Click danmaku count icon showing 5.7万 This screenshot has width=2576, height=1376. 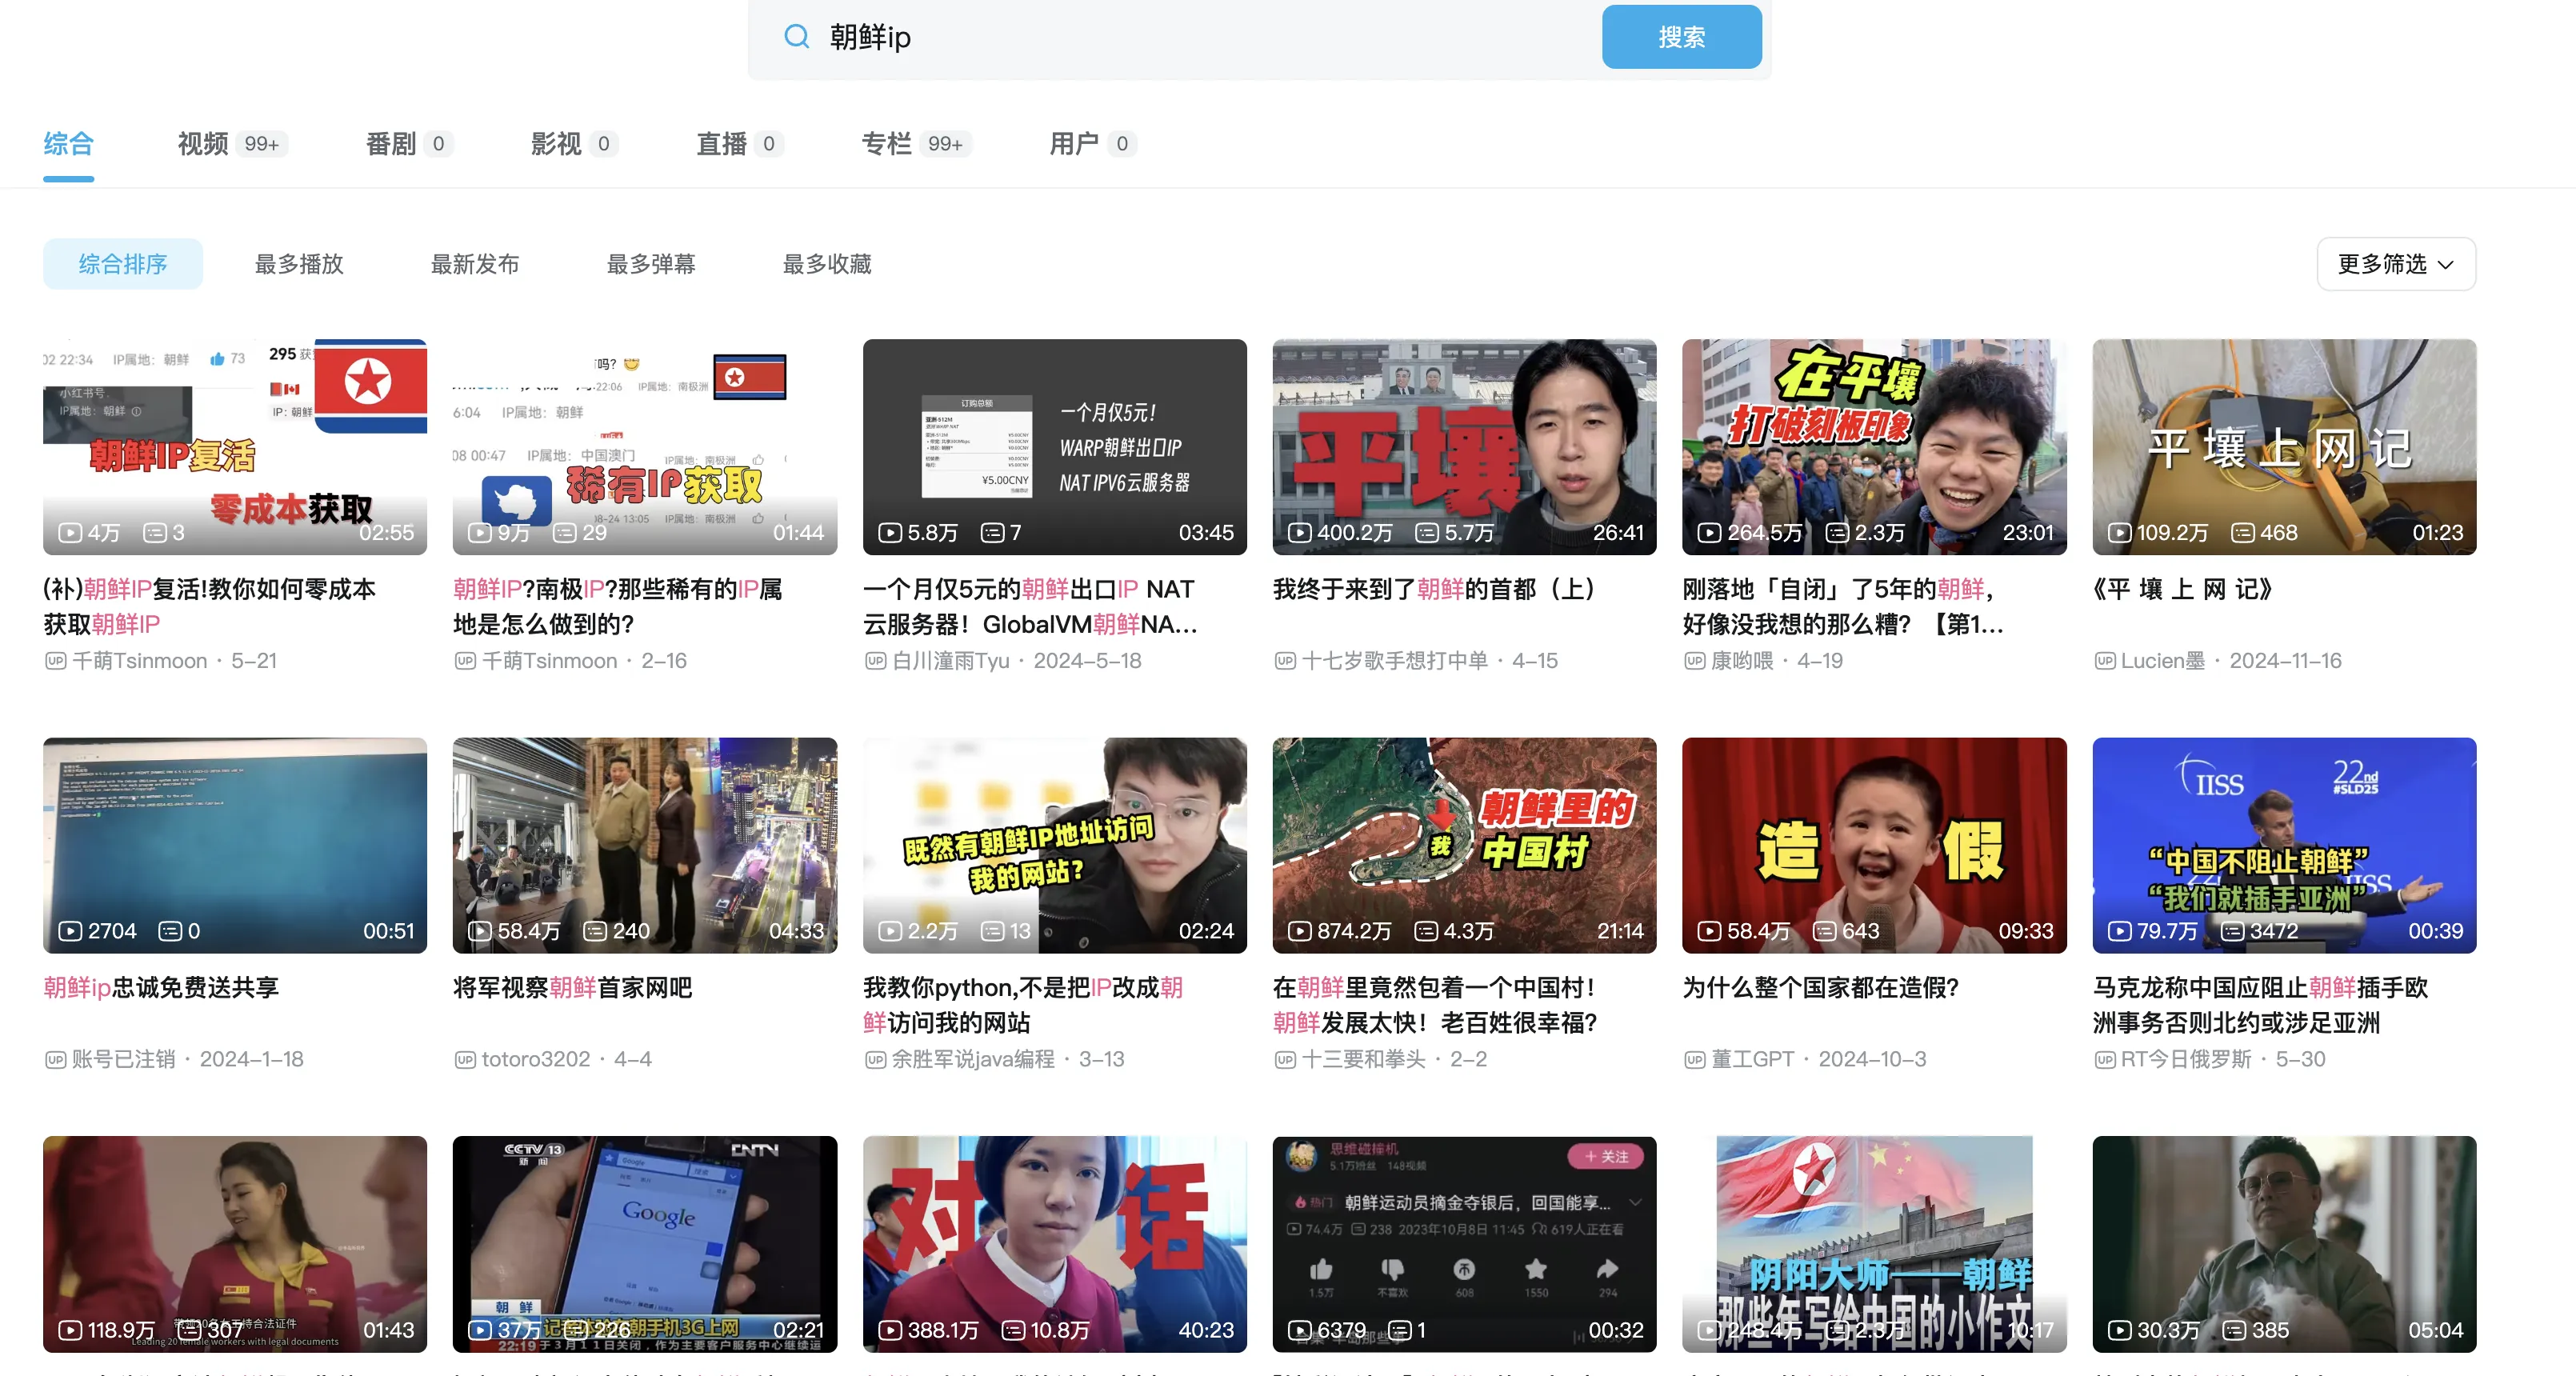pos(1427,533)
